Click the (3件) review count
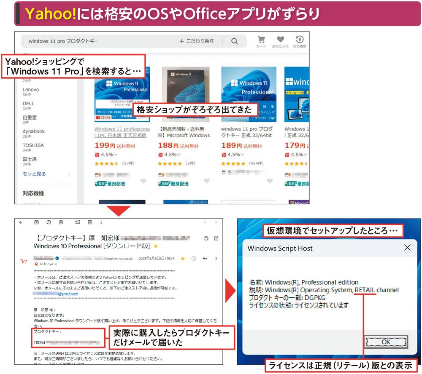 coord(191,163)
